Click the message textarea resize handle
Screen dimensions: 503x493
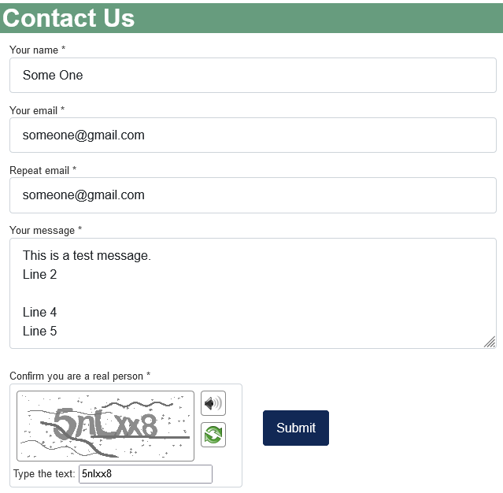click(x=490, y=342)
